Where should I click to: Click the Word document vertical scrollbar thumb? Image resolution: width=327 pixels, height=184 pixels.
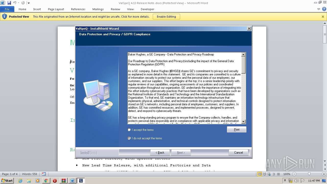coord(325,34)
